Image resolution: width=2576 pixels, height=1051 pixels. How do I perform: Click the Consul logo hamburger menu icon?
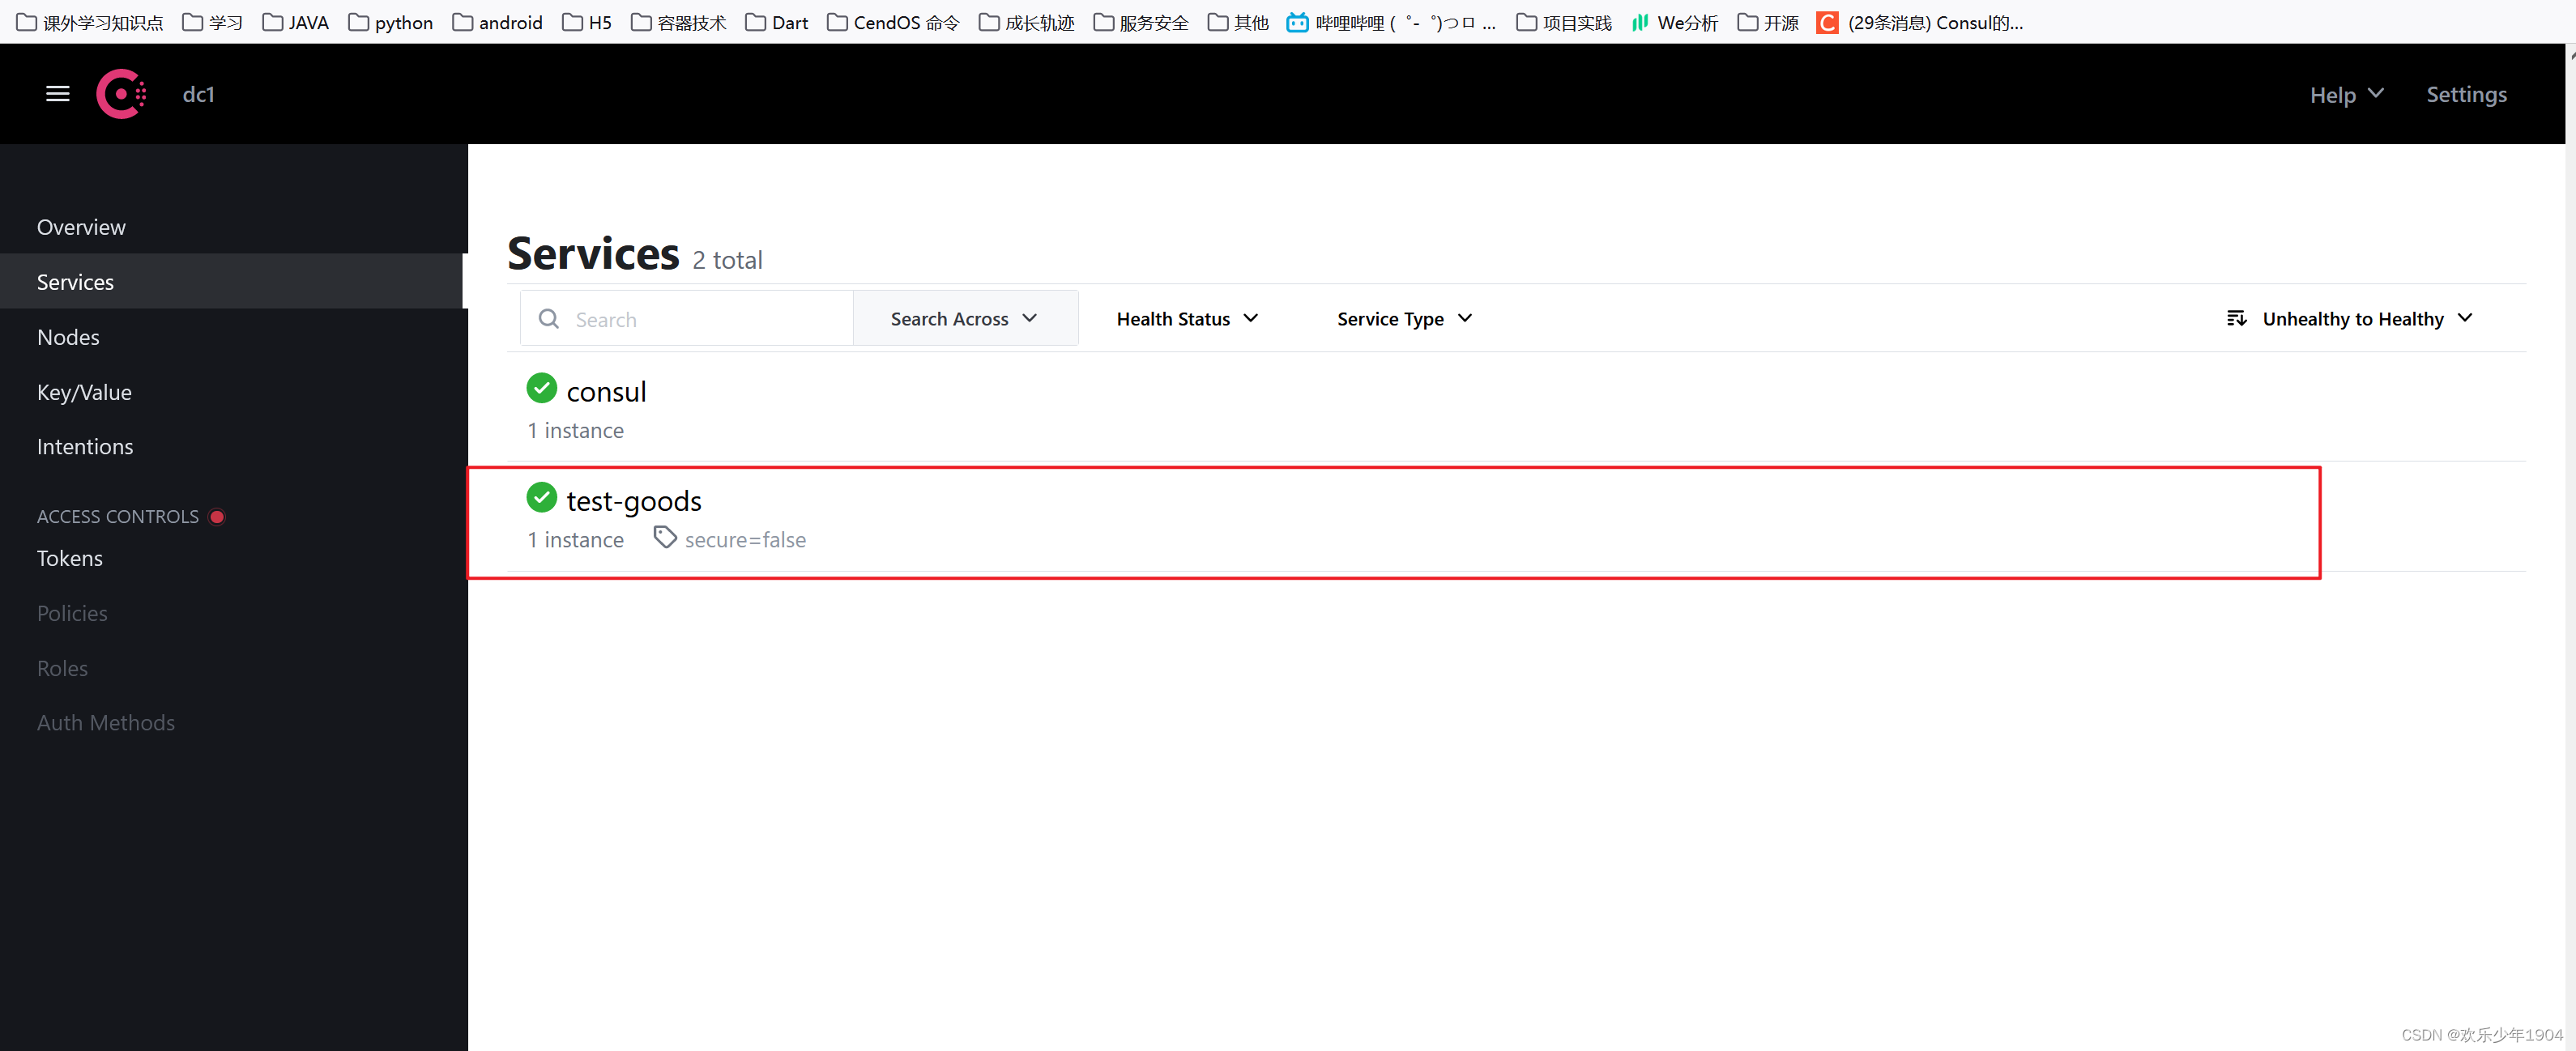pos(58,94)
